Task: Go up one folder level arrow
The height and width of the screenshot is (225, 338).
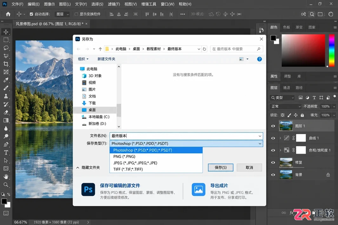Action: [x=100, y=49]
